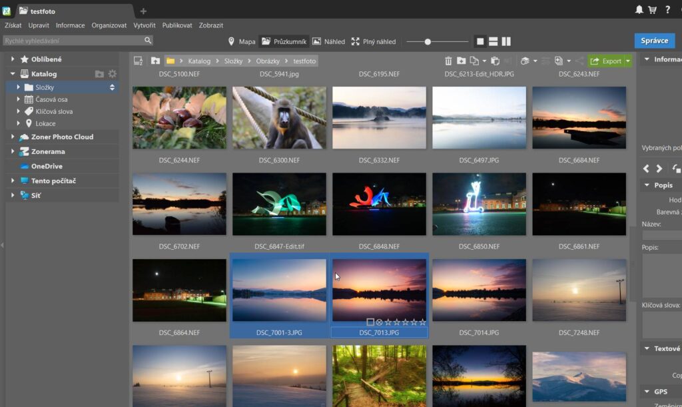Screen dimensions: 682x407
Task: Open the help question mark
Action: 667,9
